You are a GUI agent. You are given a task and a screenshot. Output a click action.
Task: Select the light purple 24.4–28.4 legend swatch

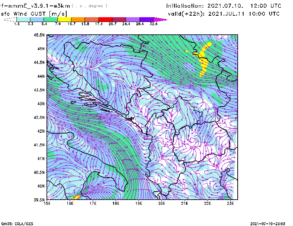(x=133, y=19)
